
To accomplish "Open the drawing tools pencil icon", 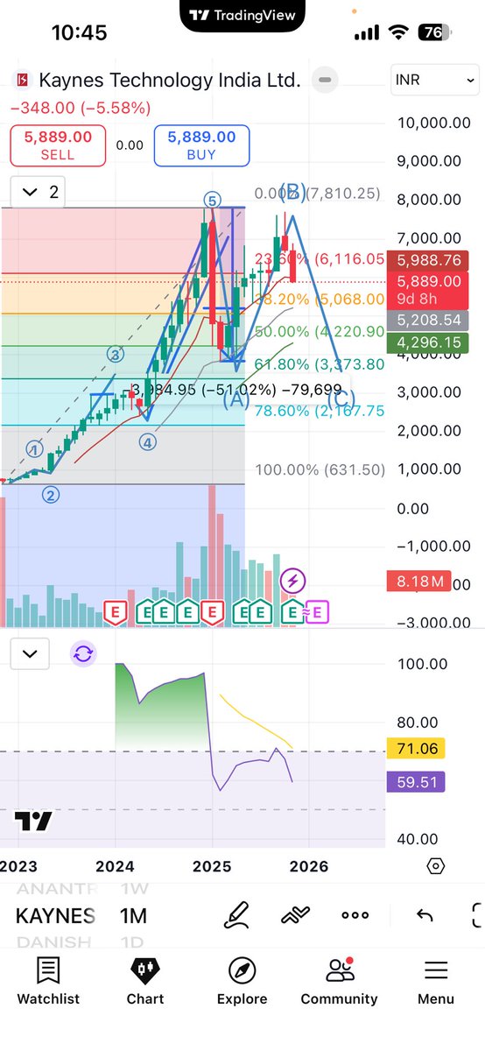I will click(x=236, y=914).
